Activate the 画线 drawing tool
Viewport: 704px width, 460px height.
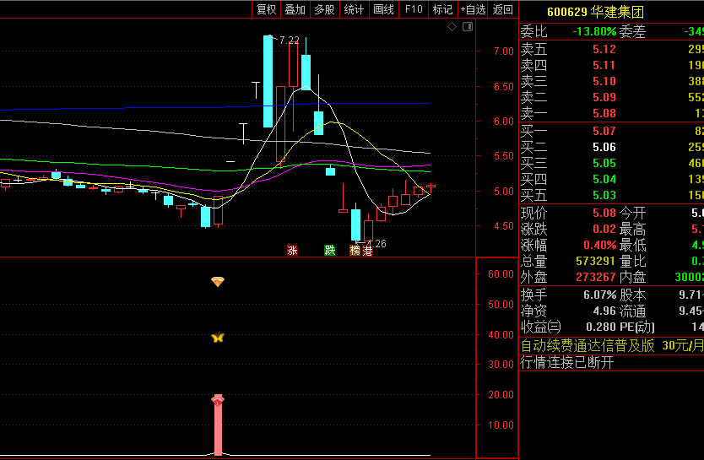(x=384, y=9)
